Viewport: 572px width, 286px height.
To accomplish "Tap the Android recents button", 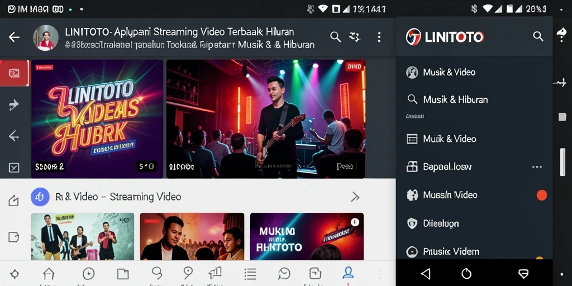I will click(523, 274).
